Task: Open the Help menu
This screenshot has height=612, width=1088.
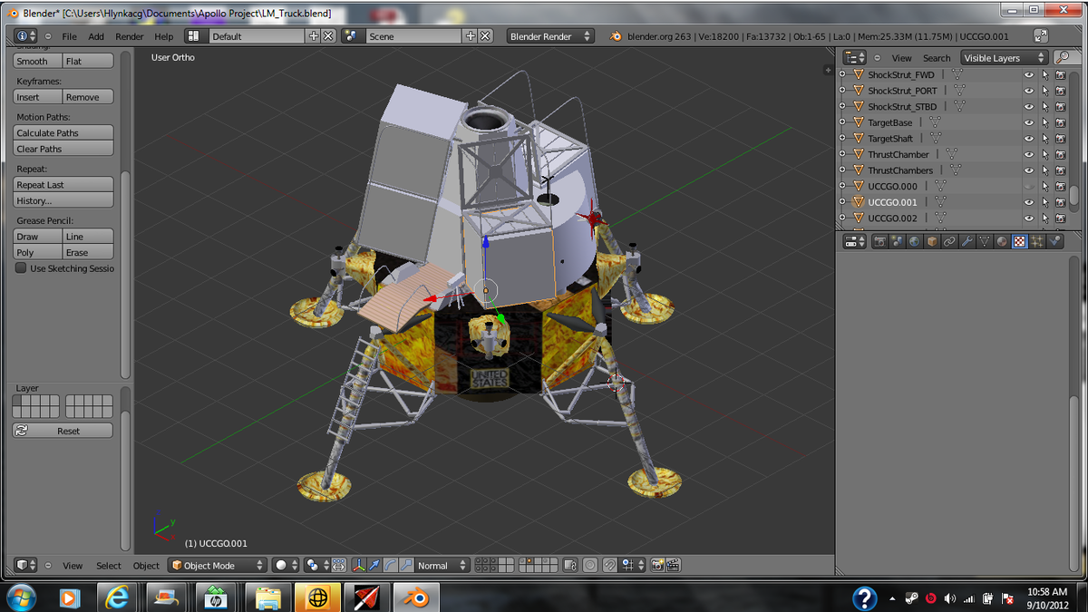Action: point(164,36)
